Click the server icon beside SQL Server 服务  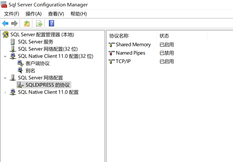click(13, 42)
